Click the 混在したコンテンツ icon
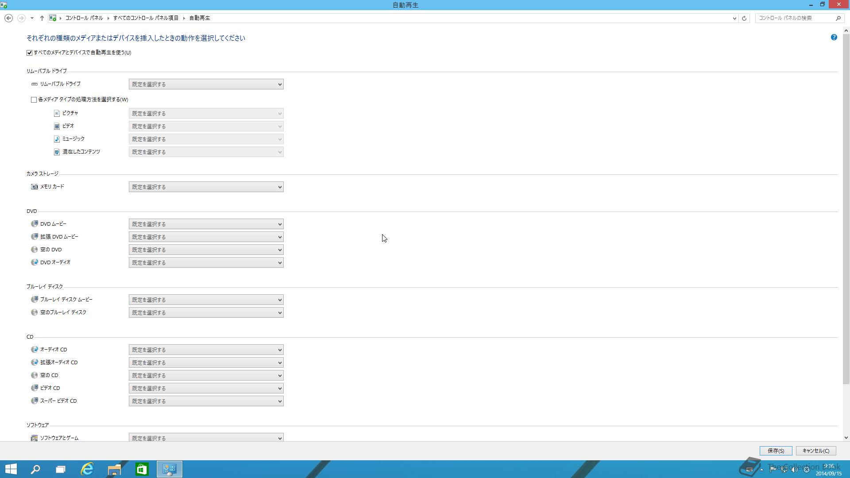Image resolution: width=850 pixels, height=478 pixels. tap(57, 152)
